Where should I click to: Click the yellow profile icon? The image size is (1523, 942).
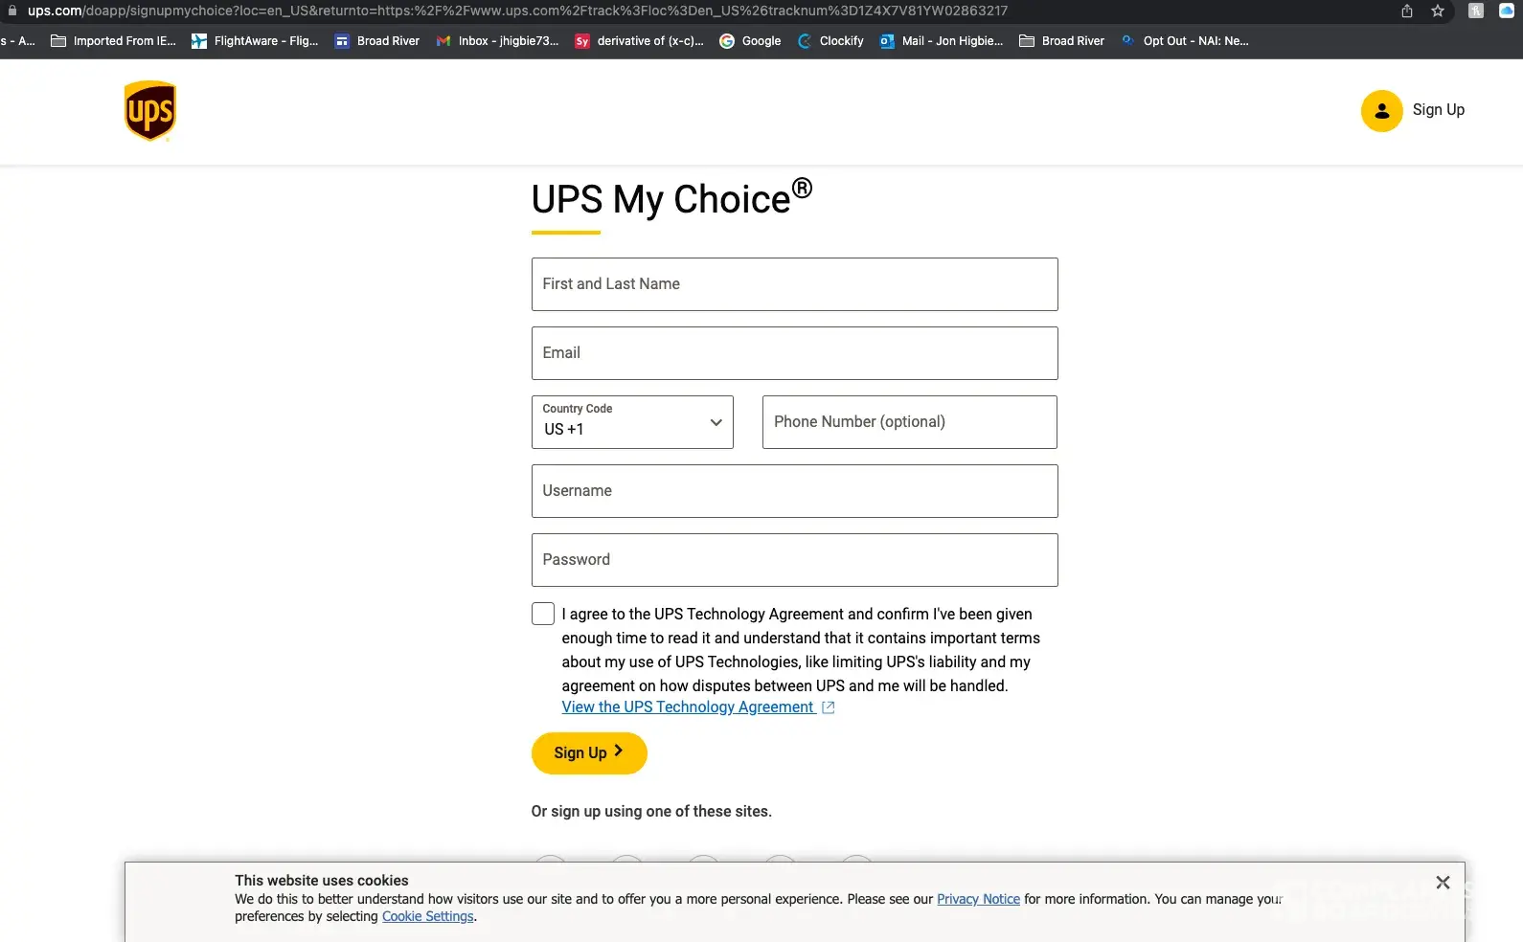coord(1381,111)
